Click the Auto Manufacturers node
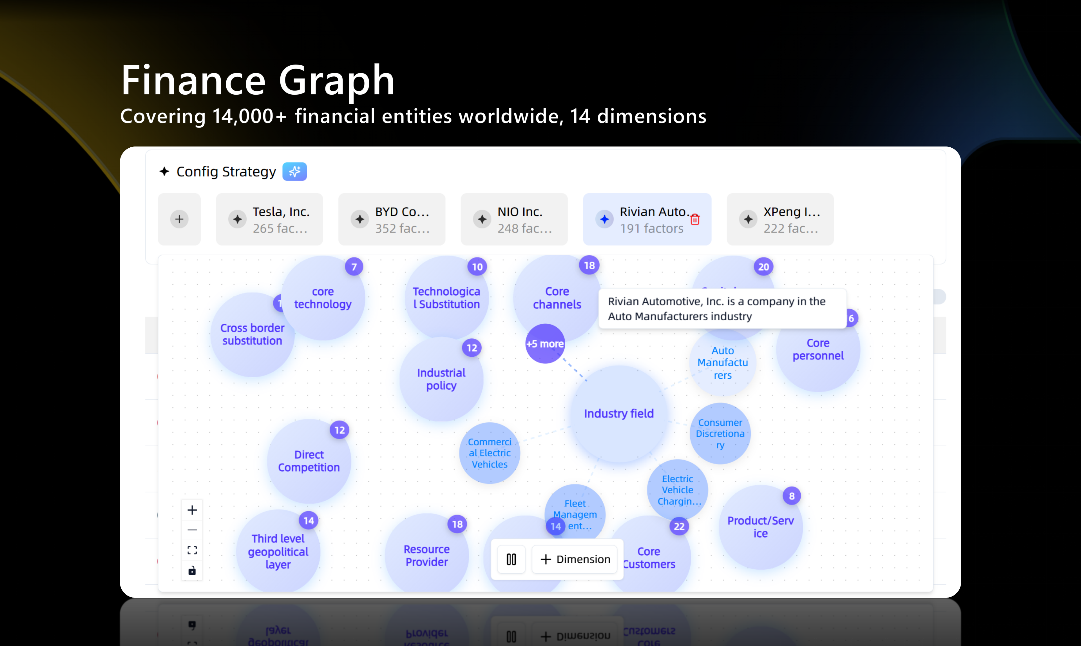 click(x=722, y=363)
